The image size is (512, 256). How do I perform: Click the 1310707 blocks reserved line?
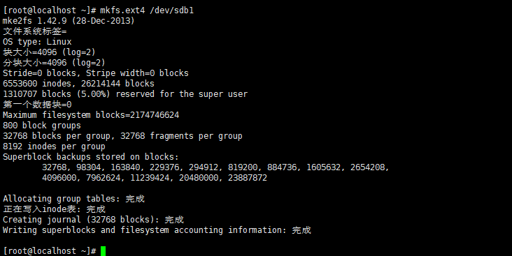(125, 94)
